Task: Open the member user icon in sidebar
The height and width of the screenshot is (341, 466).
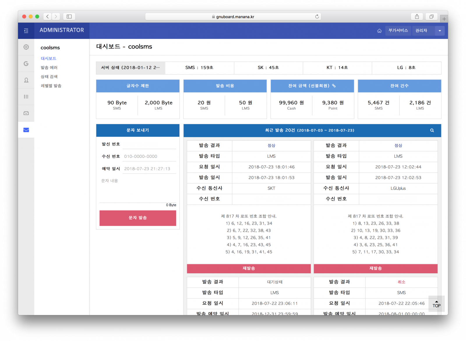Action: [26, 80]
